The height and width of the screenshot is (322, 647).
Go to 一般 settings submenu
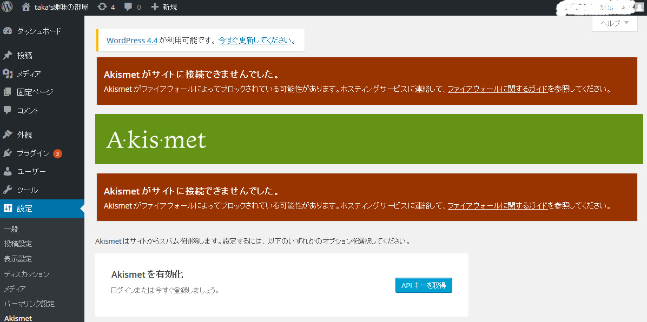coord(11,229)
